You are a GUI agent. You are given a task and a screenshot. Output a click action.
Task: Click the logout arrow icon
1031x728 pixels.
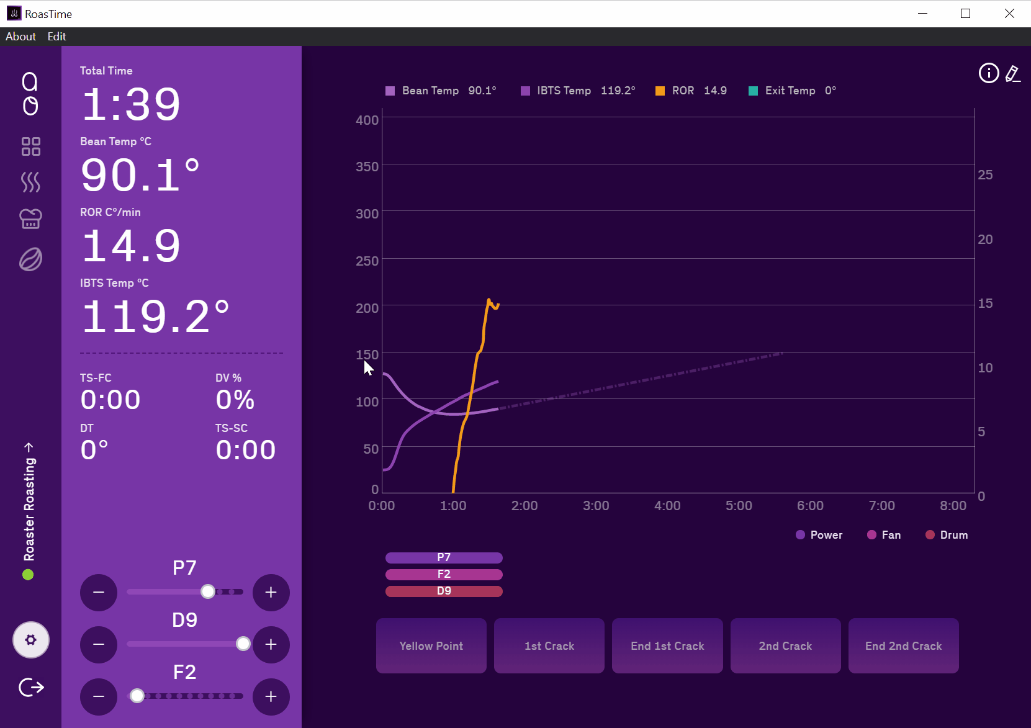pos(31,687)
